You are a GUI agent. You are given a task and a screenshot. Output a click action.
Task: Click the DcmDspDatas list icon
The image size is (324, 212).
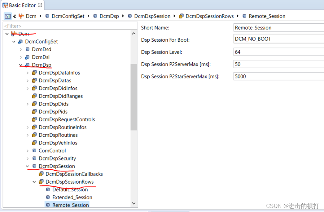pos(34,81)
